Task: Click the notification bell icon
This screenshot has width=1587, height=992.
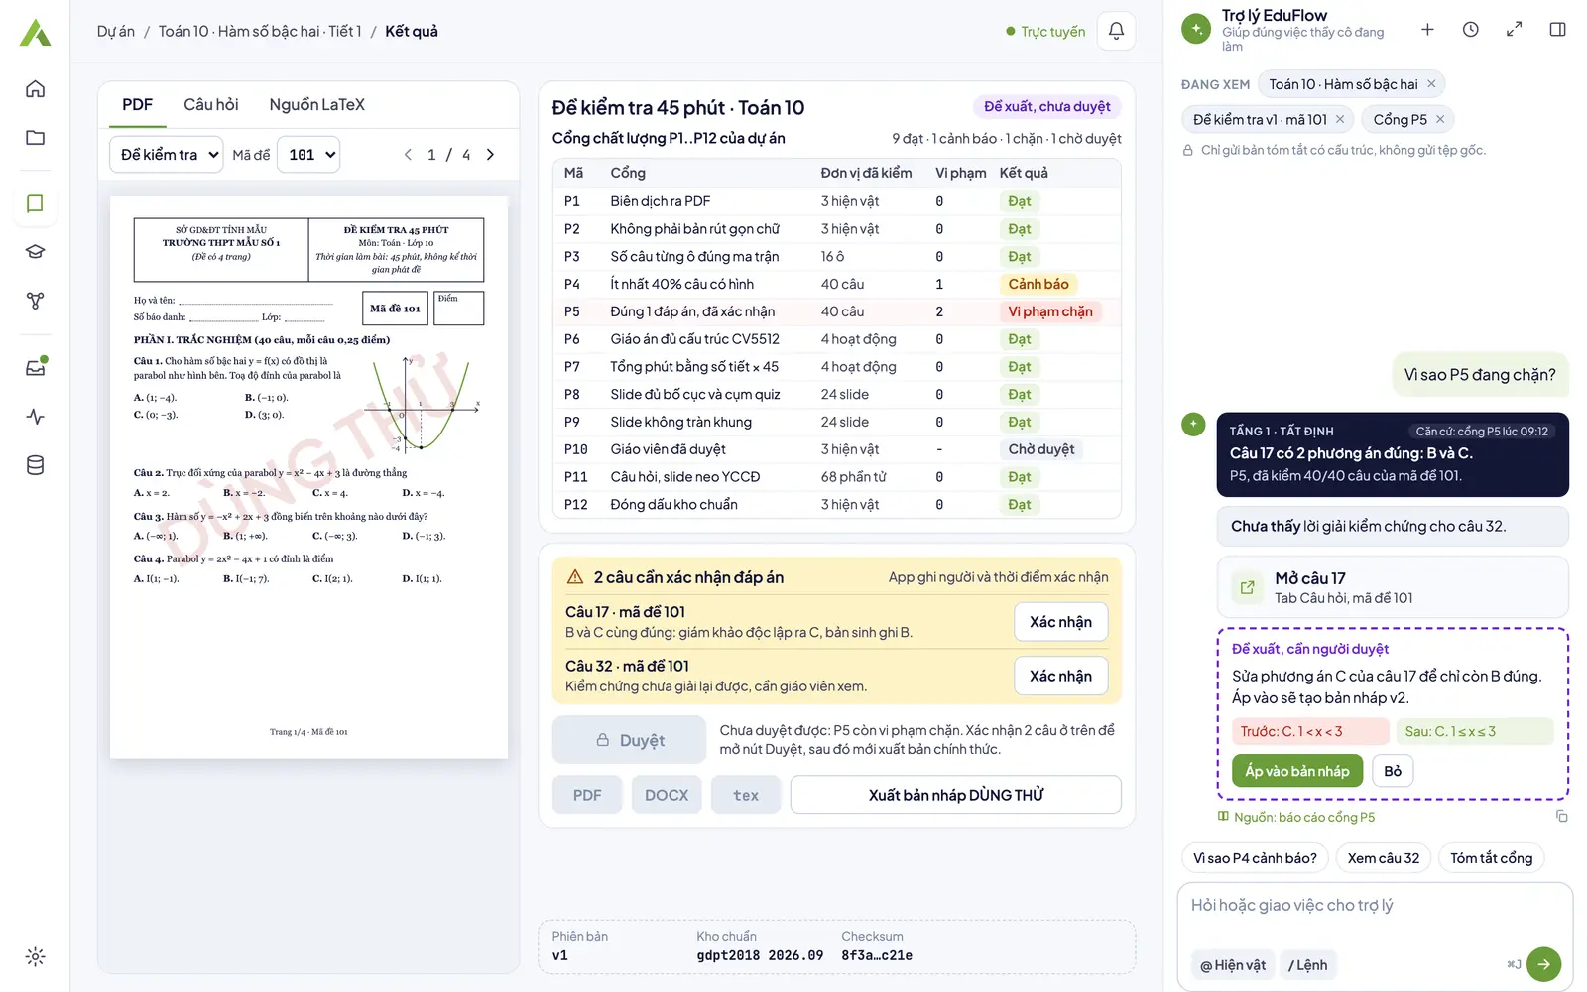Action: [x=1116, y=31]
